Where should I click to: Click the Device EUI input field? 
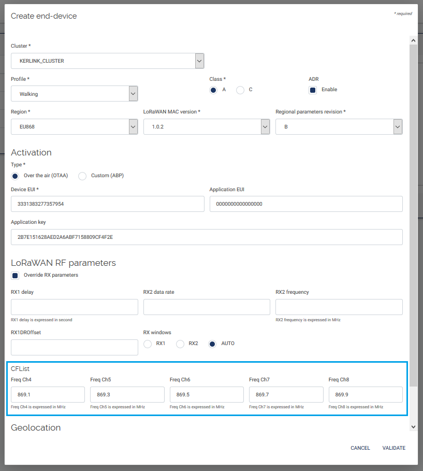pos(107,204)
